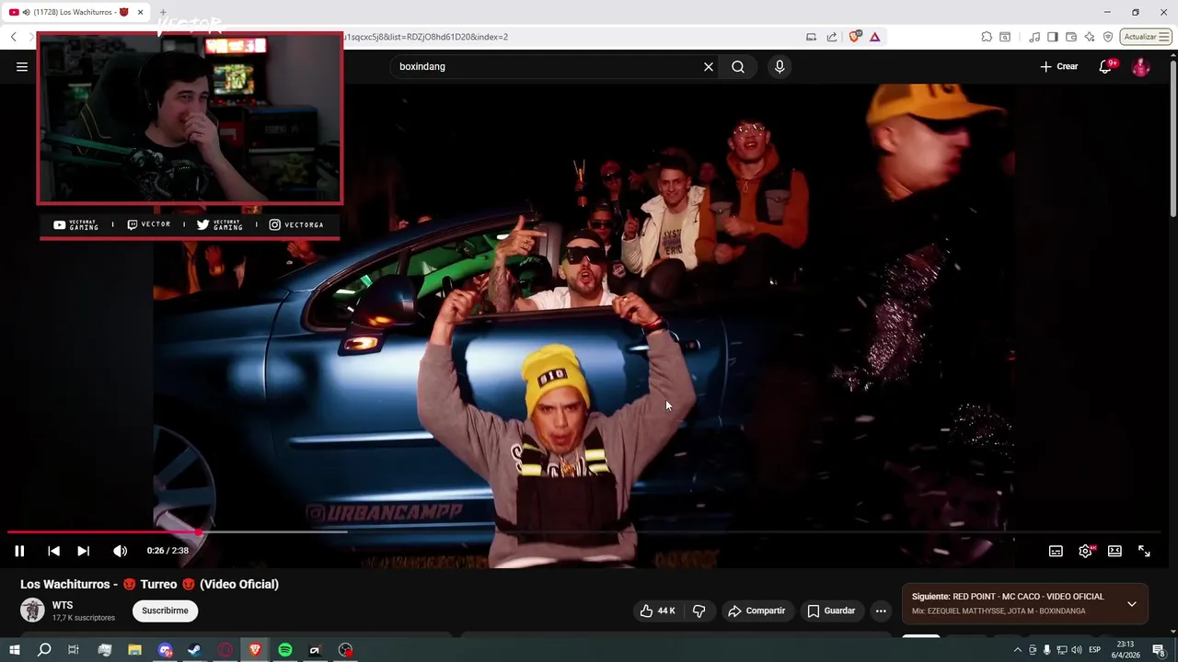Click the red video progress bar
The width and height of the screenshot is (1178, 662).
103,531
